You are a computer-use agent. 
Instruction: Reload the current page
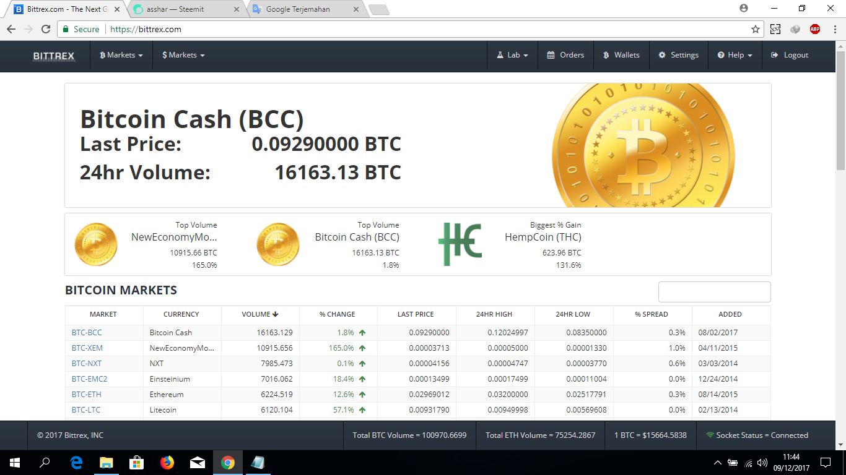(45, 29)
